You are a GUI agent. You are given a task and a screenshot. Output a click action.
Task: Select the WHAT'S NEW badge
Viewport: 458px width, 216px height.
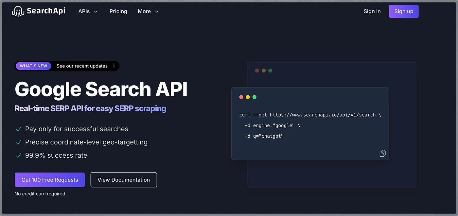(33, 66)
